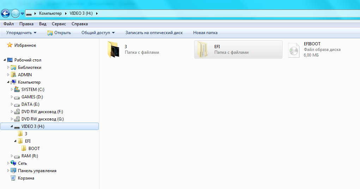Open the Справка menu
Image resolution: width=360 pixels, height=189 pixels.
80,24
